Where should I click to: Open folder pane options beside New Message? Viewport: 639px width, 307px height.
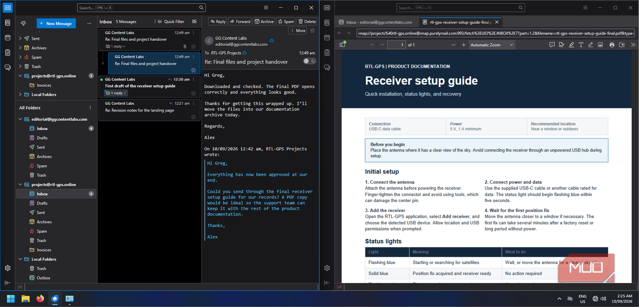pos(89,23)
